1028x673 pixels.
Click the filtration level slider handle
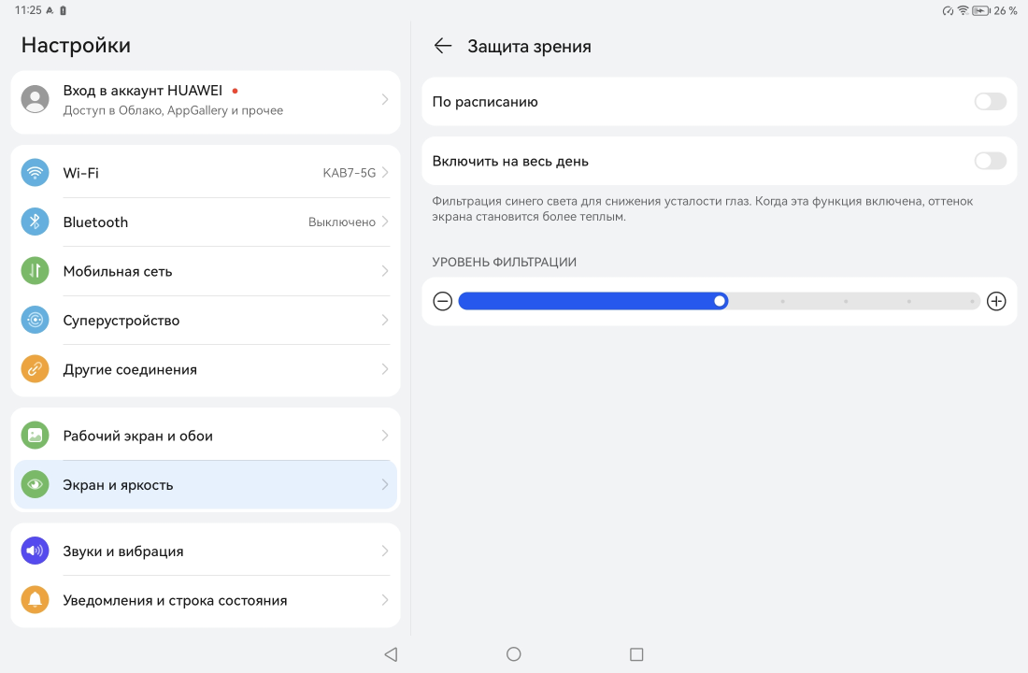pyautogui.click(x=720, y=301)
